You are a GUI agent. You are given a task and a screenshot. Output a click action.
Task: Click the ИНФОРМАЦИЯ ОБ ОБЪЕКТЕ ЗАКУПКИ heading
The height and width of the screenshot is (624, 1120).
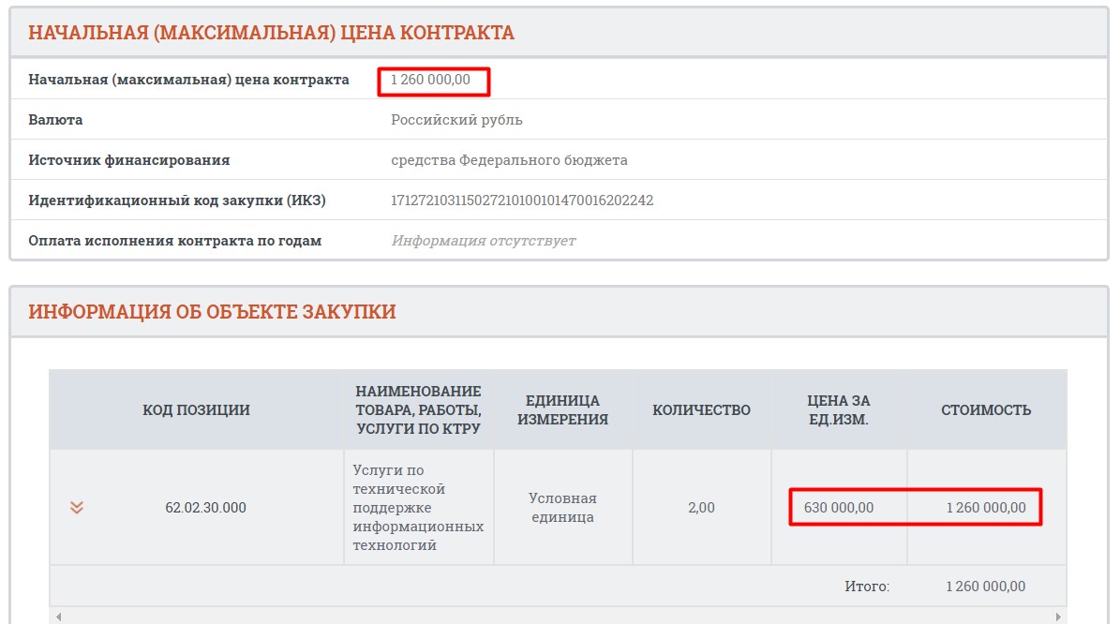tap(212, 312)
